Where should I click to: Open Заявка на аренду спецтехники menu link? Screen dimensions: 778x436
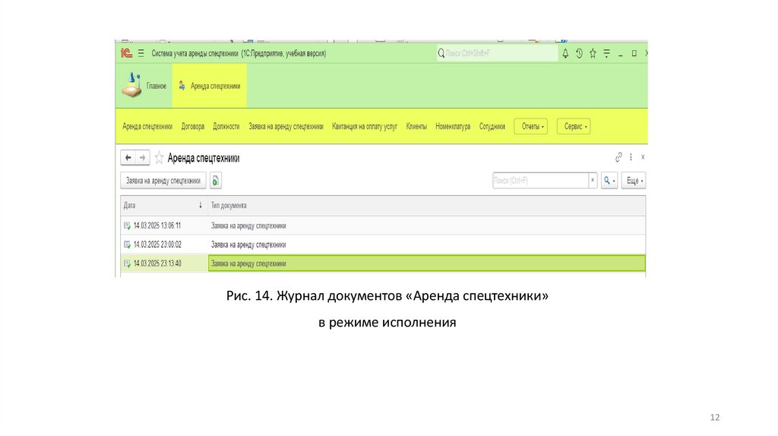tap(286, 127)
